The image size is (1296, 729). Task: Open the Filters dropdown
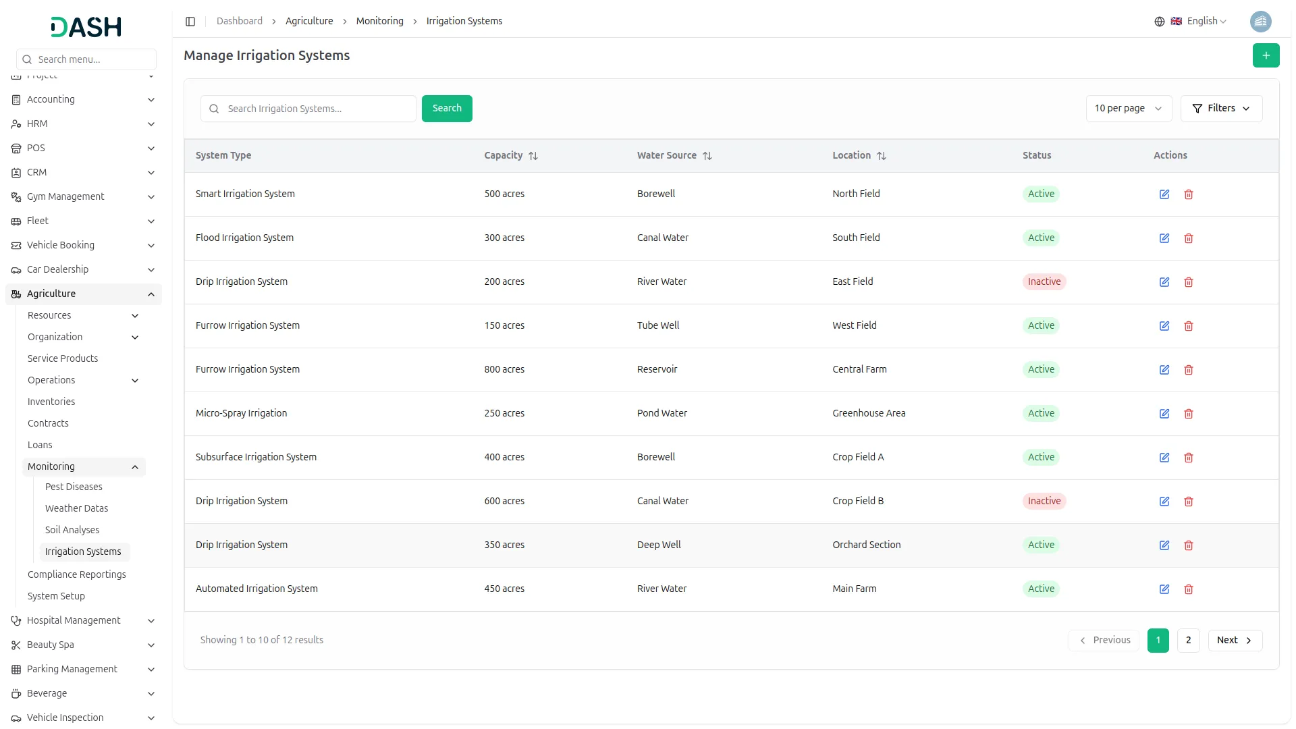pyautogui.click(x=1220, y=109)
